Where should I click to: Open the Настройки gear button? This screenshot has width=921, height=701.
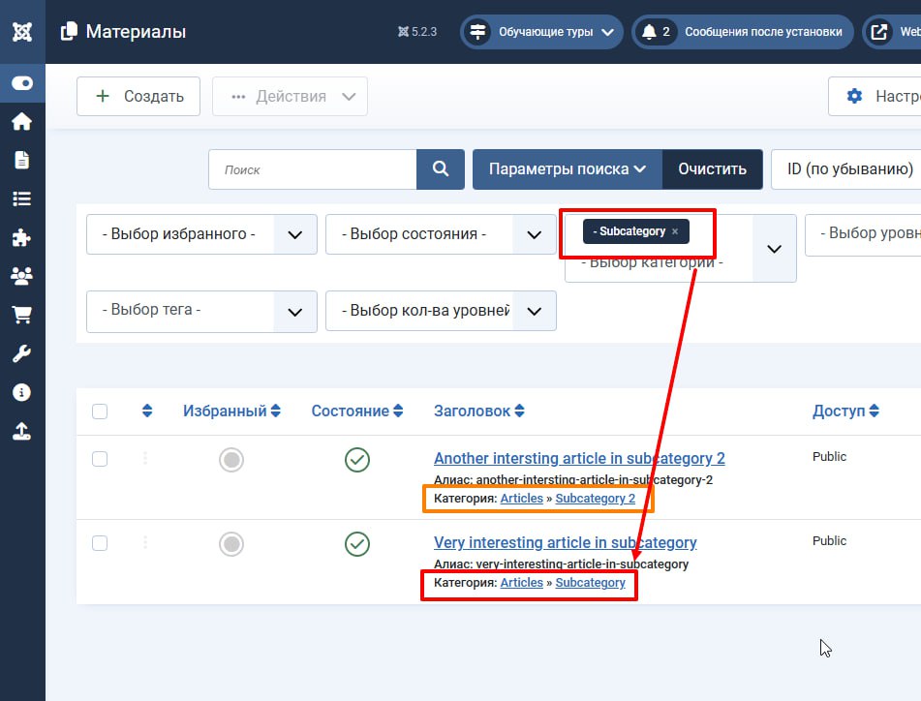[875, 96]
